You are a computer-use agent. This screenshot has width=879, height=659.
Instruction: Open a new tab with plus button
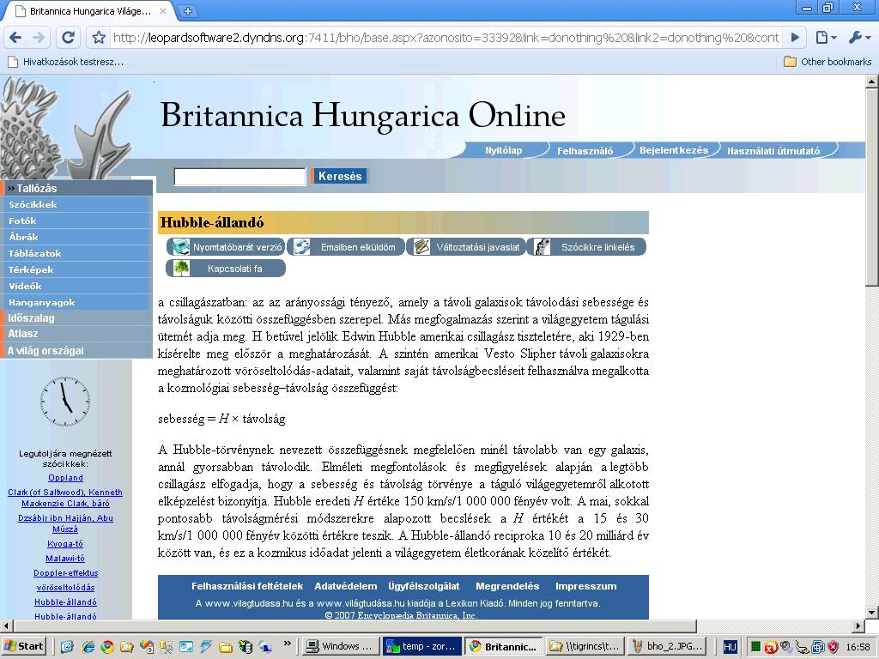tap(188, 10)
